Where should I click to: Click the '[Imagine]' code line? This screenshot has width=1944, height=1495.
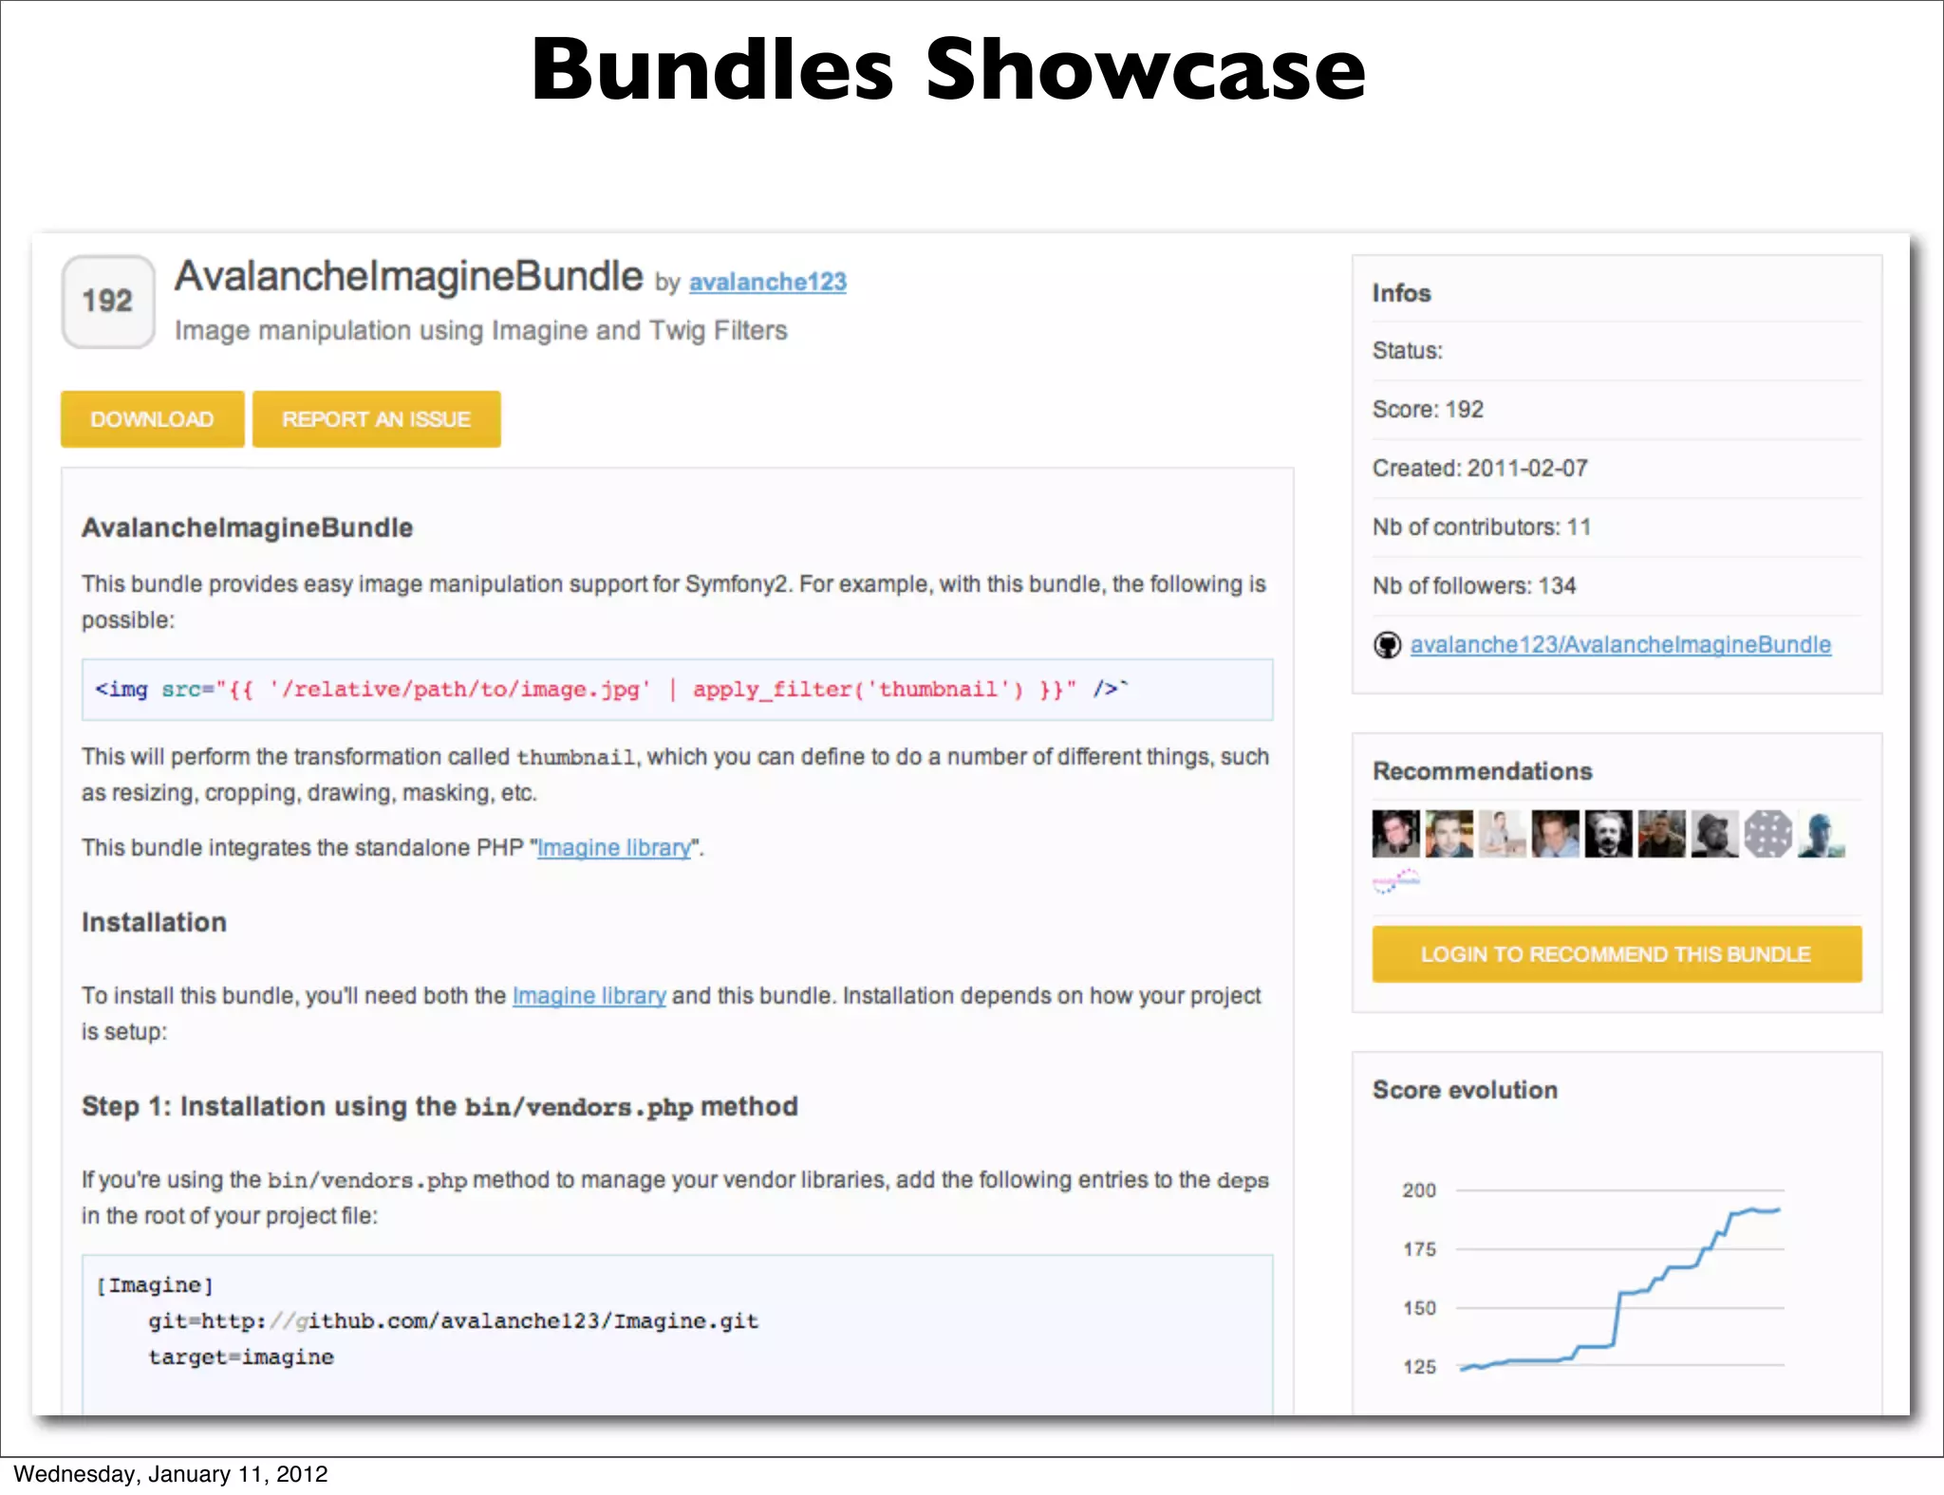[155, 1285]
